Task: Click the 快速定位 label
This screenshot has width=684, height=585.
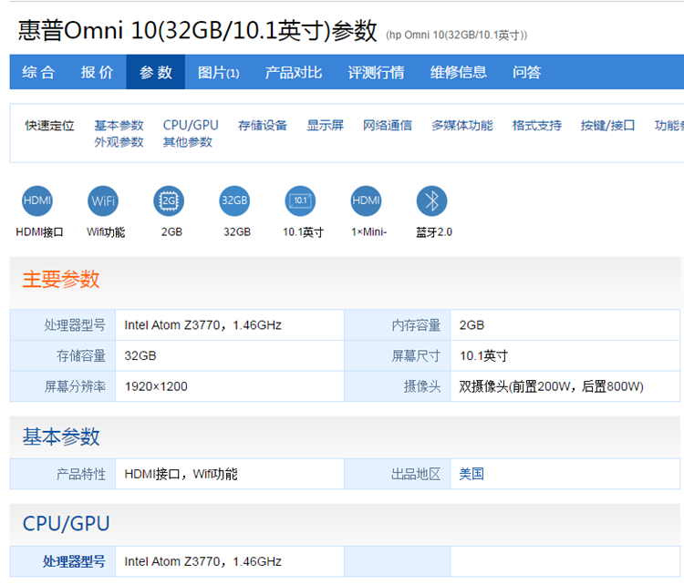Action: 50,126
